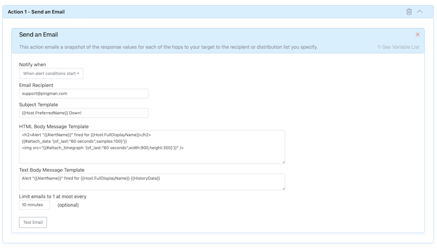Grab the Text Body textarea resize handle
Viewport: 437px width, 248px height.
coord(283,188)
